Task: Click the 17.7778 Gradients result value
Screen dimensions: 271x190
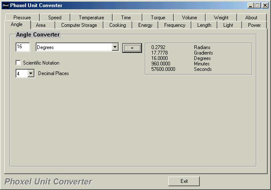Action: 159,53
